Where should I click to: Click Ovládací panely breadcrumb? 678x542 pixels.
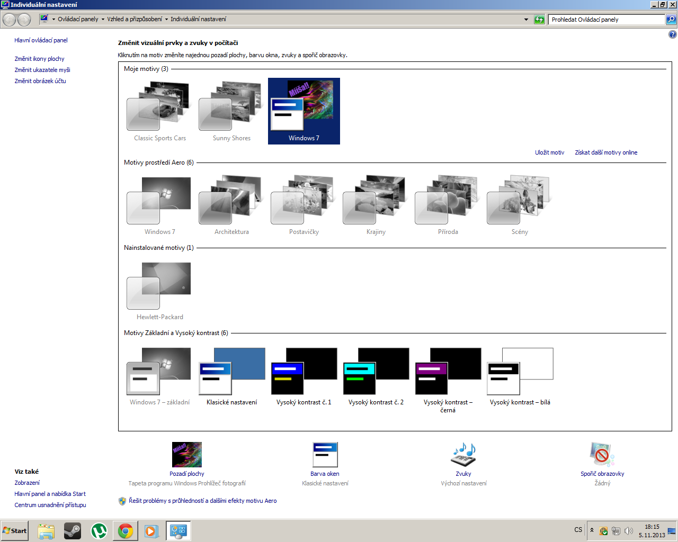[x=78, y=19]
